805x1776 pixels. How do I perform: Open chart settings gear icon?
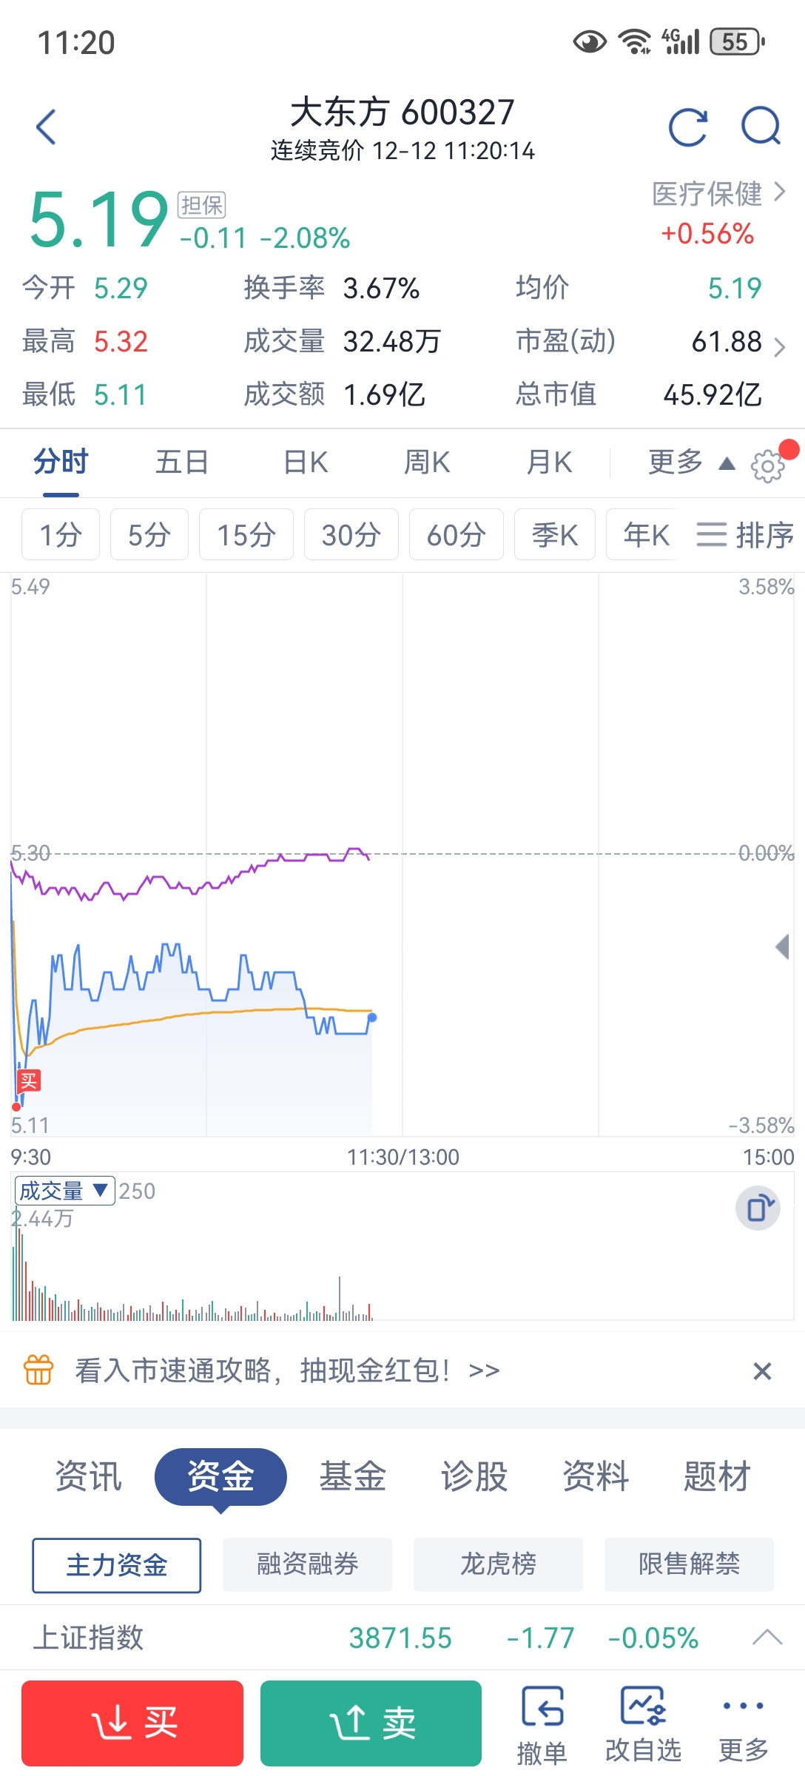point(767,465)
